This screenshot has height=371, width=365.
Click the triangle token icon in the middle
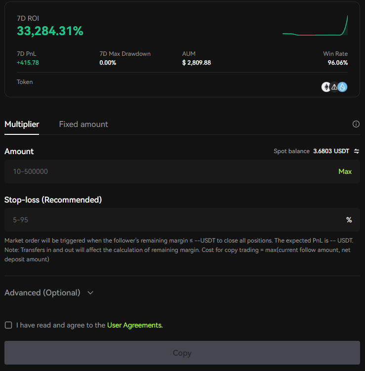[x=334, y=87]
